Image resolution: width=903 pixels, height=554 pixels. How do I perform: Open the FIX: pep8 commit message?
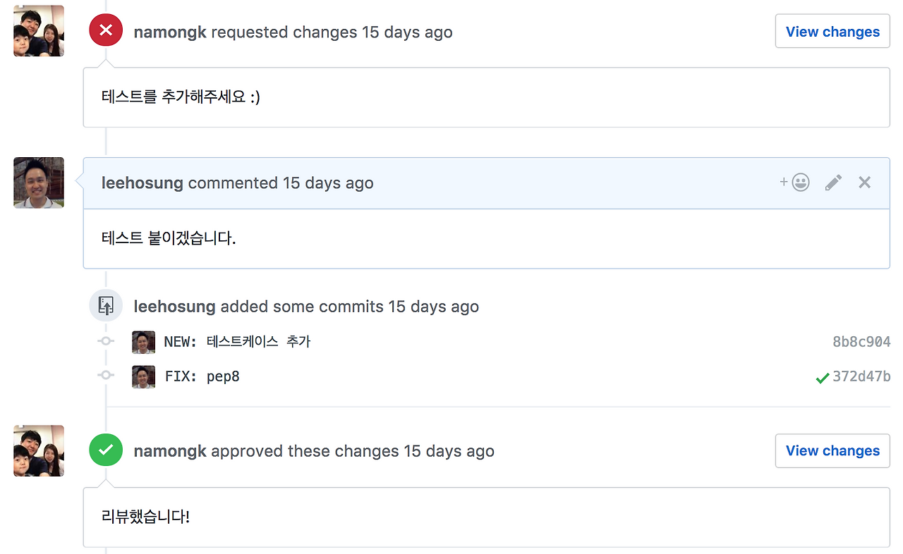click(202, 376)
